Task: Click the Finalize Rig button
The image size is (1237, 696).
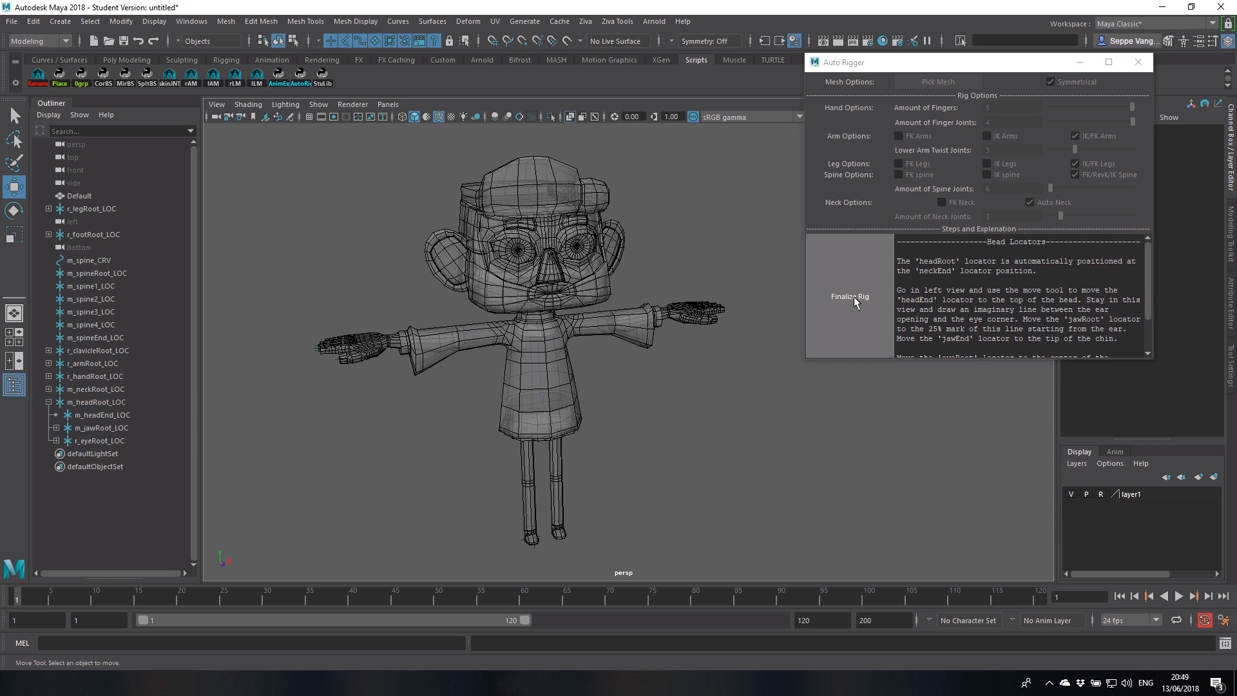Action: pos(849,296)
